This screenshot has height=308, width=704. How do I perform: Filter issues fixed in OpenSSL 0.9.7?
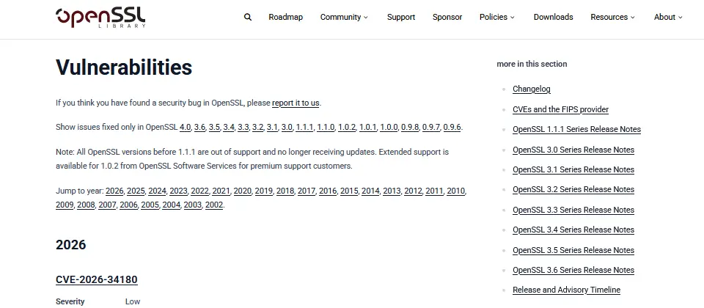(x=431, y=127)
